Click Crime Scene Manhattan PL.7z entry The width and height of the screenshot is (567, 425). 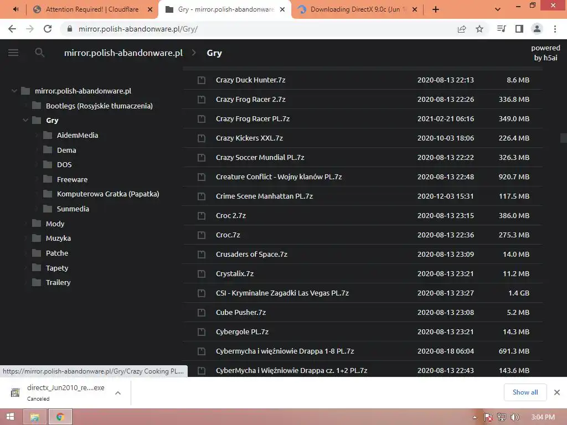264,196
